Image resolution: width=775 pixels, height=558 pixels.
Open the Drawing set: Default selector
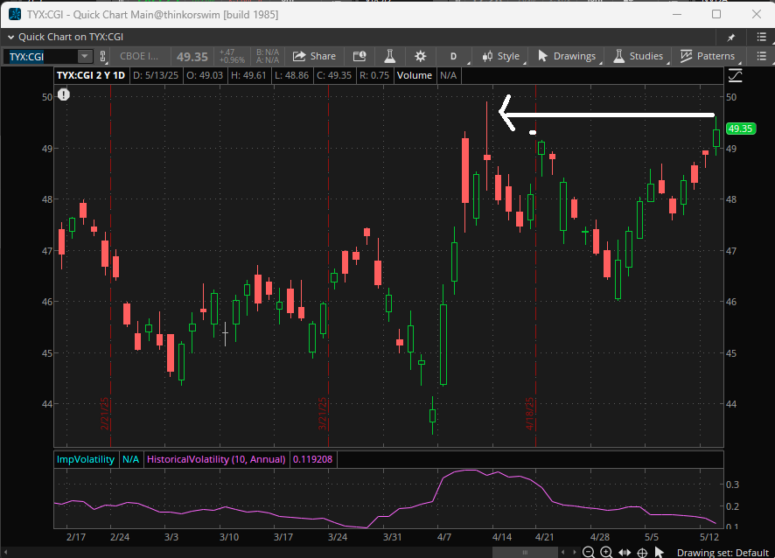[723, 553]
